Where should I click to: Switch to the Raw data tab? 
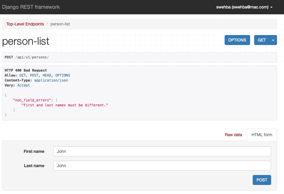(x=233, y=135)
